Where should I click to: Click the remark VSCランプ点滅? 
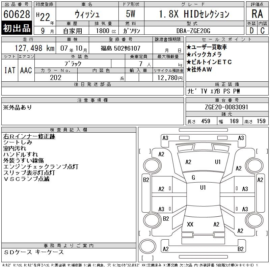(26, 179)
